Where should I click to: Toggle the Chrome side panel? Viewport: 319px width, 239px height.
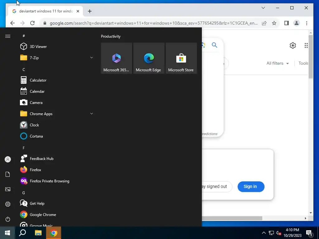tap(287, 23)
